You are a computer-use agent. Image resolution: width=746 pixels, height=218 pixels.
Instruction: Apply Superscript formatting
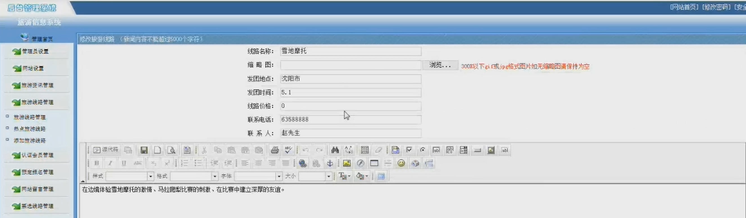point(167,163)
